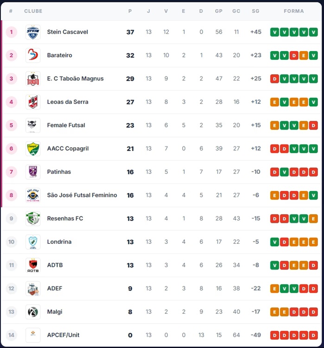Sort by the SG goal difference header
324x348 pixels.
pos(255,11)
